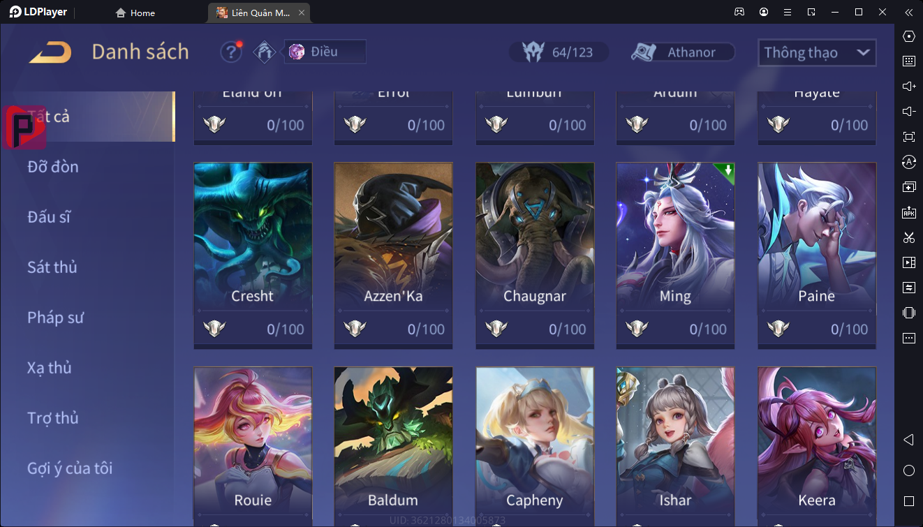Viewport: 923px width, 527px height.
Task: Switch to the Pháp sư category
Action: [56, 318]
